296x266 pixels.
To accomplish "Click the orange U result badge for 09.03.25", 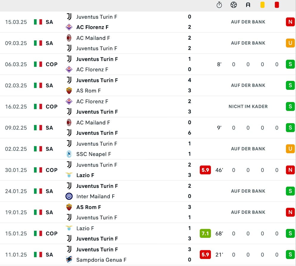I will pos(290,43).
